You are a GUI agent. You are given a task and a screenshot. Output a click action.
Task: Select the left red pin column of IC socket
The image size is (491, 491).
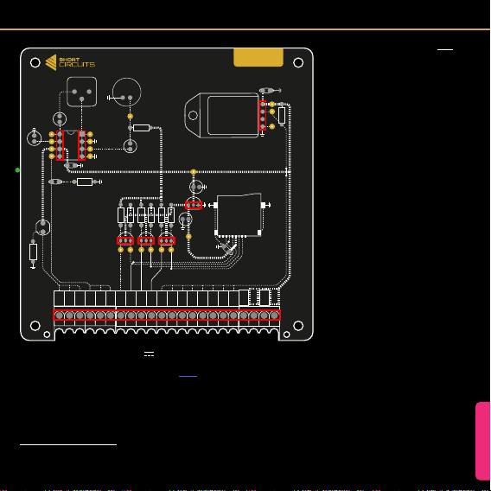60,145
